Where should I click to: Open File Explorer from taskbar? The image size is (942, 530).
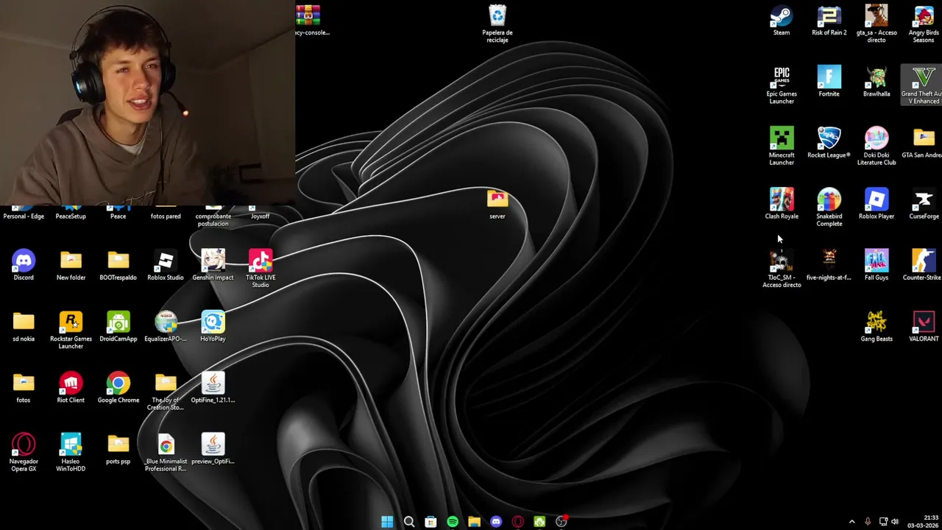coord(474,521)
